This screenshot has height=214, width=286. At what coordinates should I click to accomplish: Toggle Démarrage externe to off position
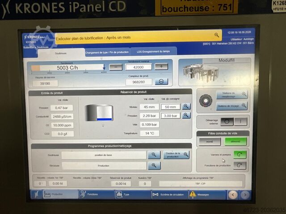pos(227,122)
